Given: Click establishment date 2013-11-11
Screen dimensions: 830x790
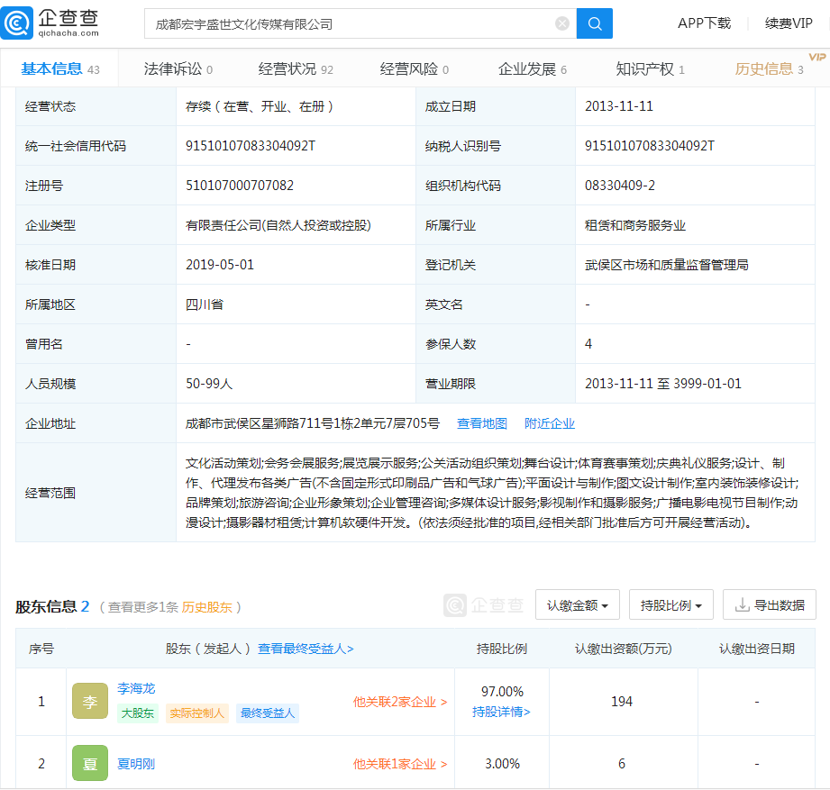Looking at the screenshot, I should click(x=619, y=106).
